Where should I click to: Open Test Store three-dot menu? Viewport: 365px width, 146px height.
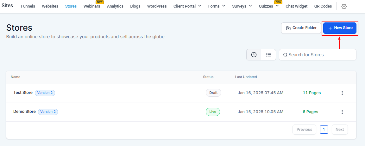(x=342, y=93)
